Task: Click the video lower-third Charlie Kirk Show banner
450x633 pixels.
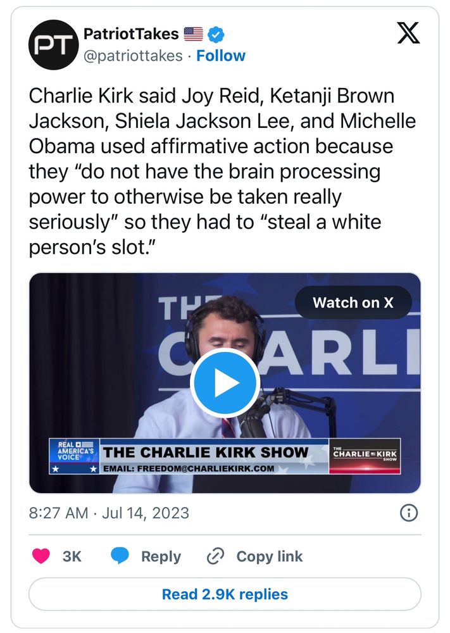Action: [225, 456]
